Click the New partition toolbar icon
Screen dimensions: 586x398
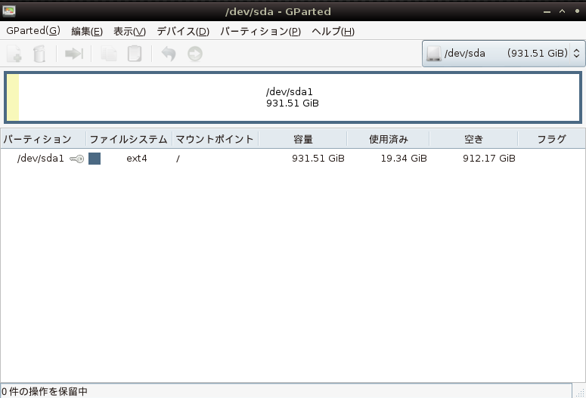[14, 54]
